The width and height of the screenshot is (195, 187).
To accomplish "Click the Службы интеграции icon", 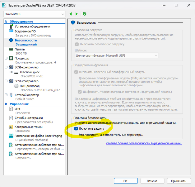I will tap(11, 118).
